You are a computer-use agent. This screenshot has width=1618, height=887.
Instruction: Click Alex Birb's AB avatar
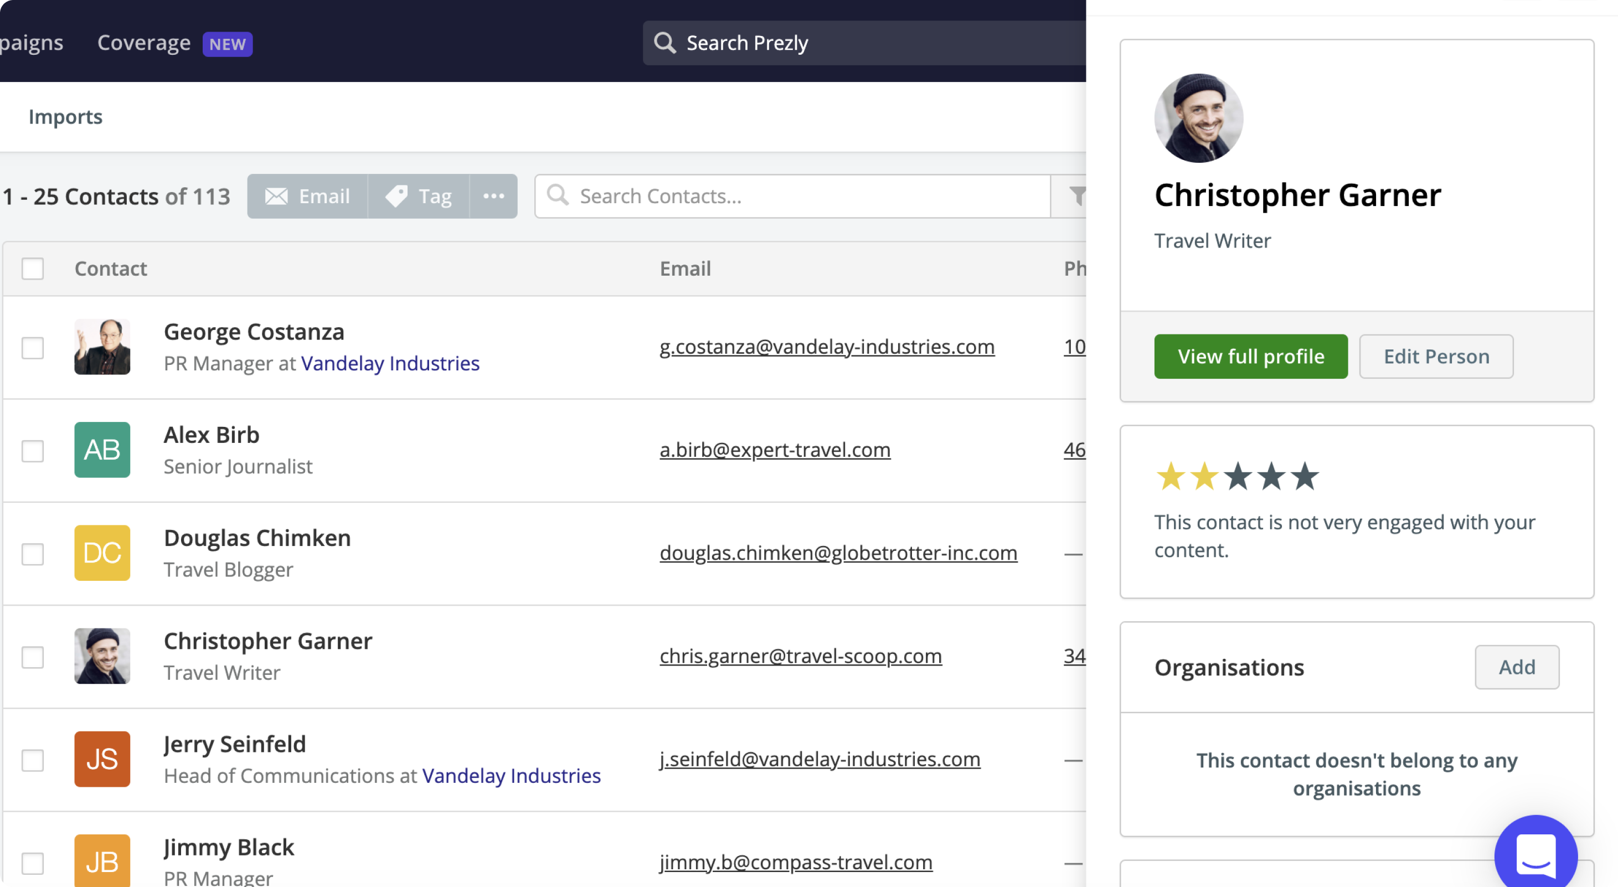click(102, 450)
